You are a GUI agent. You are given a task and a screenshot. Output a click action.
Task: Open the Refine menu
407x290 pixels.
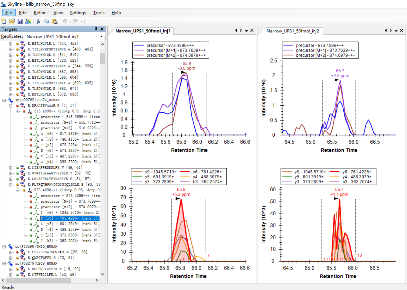[40, 13]
